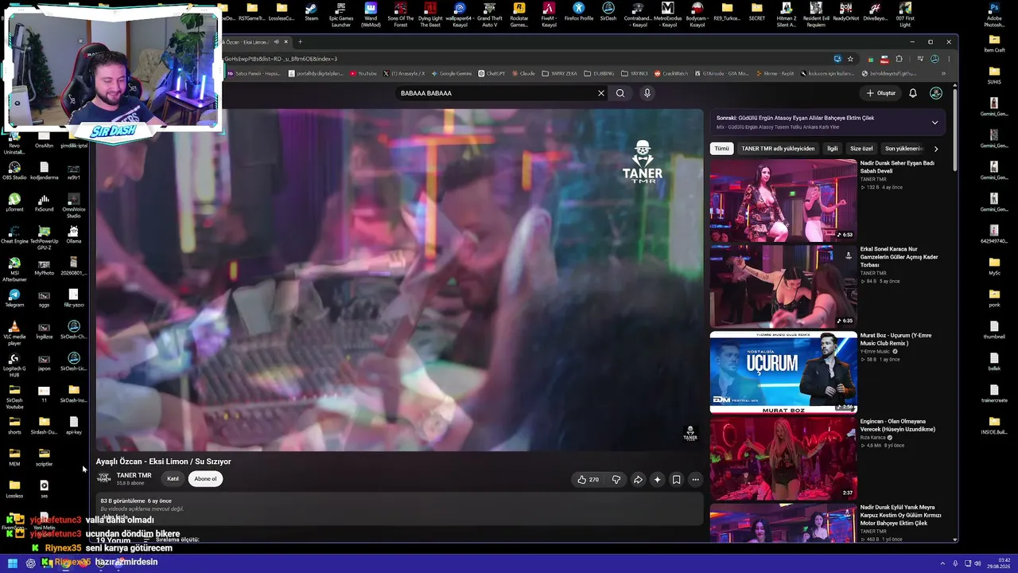The width and height of the screenshot is (1018, 573).
Task: Click the YouTube search input field
Action: point(497,93)
